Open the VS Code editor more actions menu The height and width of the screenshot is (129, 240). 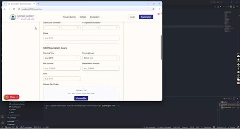(238, 7)
